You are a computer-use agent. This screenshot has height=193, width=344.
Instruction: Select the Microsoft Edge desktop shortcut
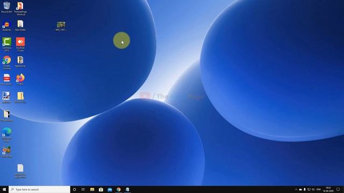click(x=6, y=135)
